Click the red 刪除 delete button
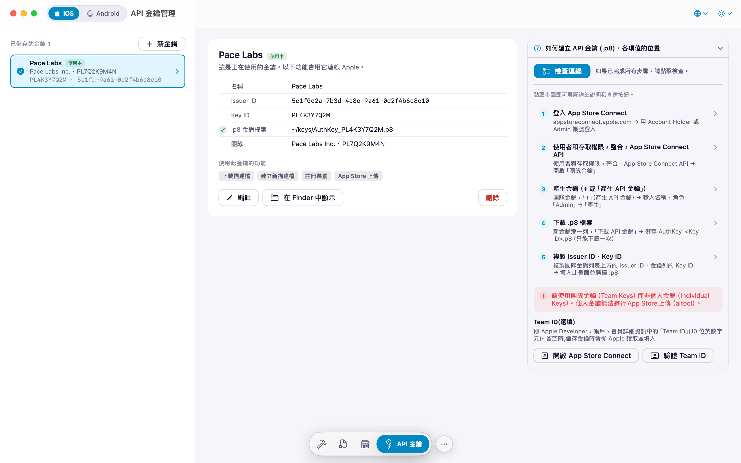This screenshot has width=741, height=463. [x=492, y=198]
